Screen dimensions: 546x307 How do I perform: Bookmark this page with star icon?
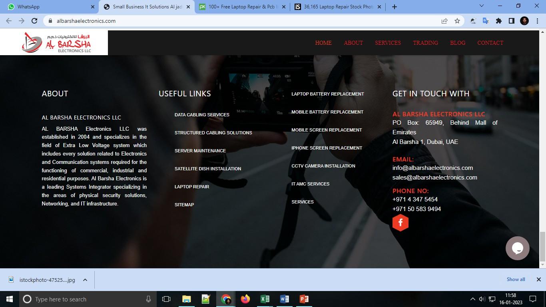pos(457,21)
